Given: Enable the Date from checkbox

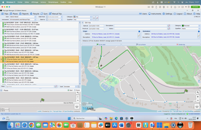Looking at the screenshot, I should (47, 17).
